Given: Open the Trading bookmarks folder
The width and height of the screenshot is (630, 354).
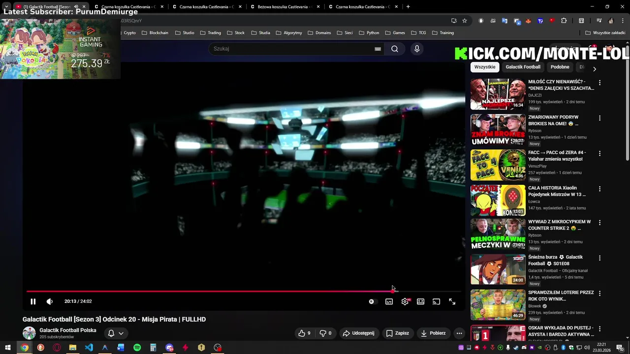Looking at the screenshot, I should 210,33.
